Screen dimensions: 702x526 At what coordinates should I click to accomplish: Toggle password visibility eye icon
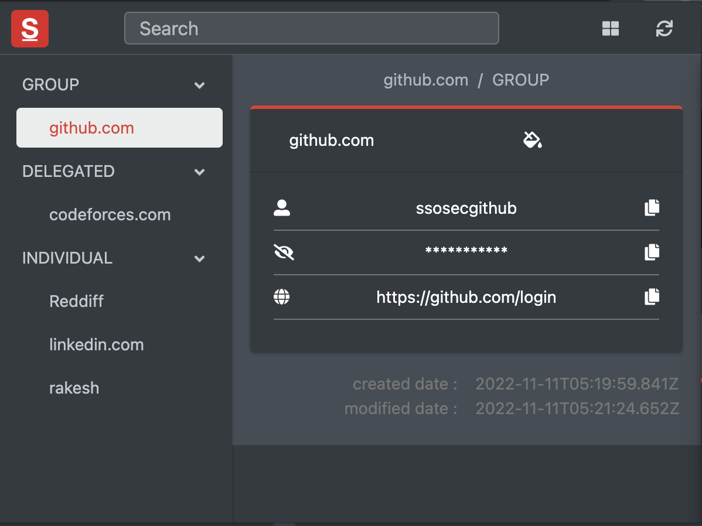coord(284,252)
